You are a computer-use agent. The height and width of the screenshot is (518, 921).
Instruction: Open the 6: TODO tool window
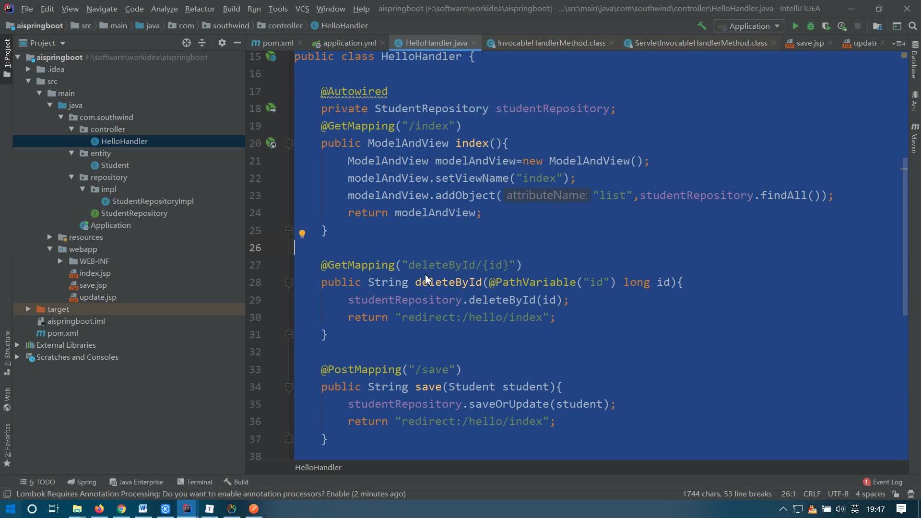[x=37, y=482]
